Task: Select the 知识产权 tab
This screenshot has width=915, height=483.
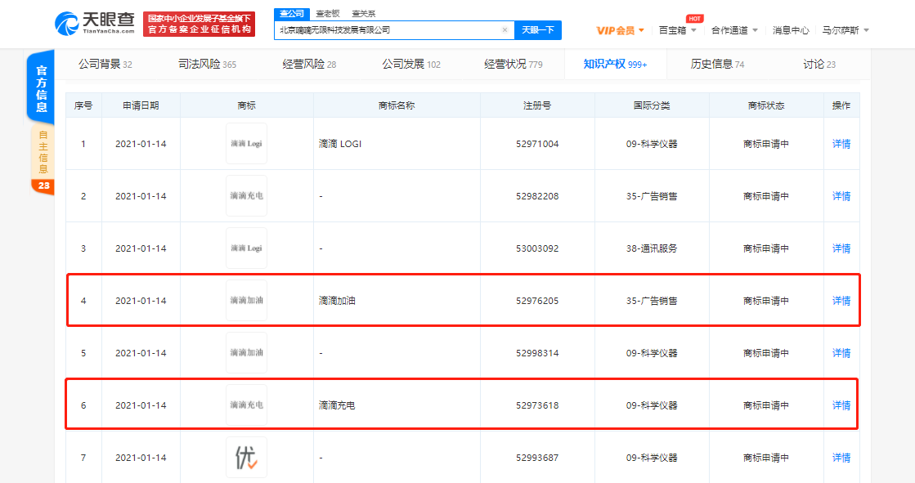Action: coord(615,65)
